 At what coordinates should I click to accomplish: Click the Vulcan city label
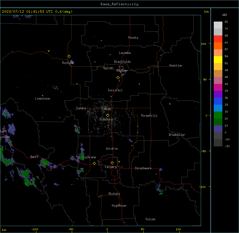click(151, 219)
